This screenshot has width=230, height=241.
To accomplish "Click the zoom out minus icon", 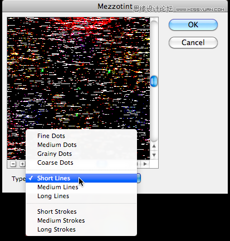I will 13,164.
